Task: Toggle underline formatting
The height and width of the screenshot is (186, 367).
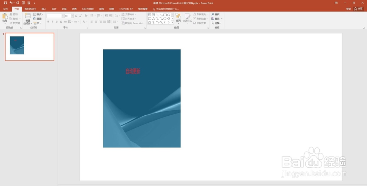Action: tap(57, 22)
